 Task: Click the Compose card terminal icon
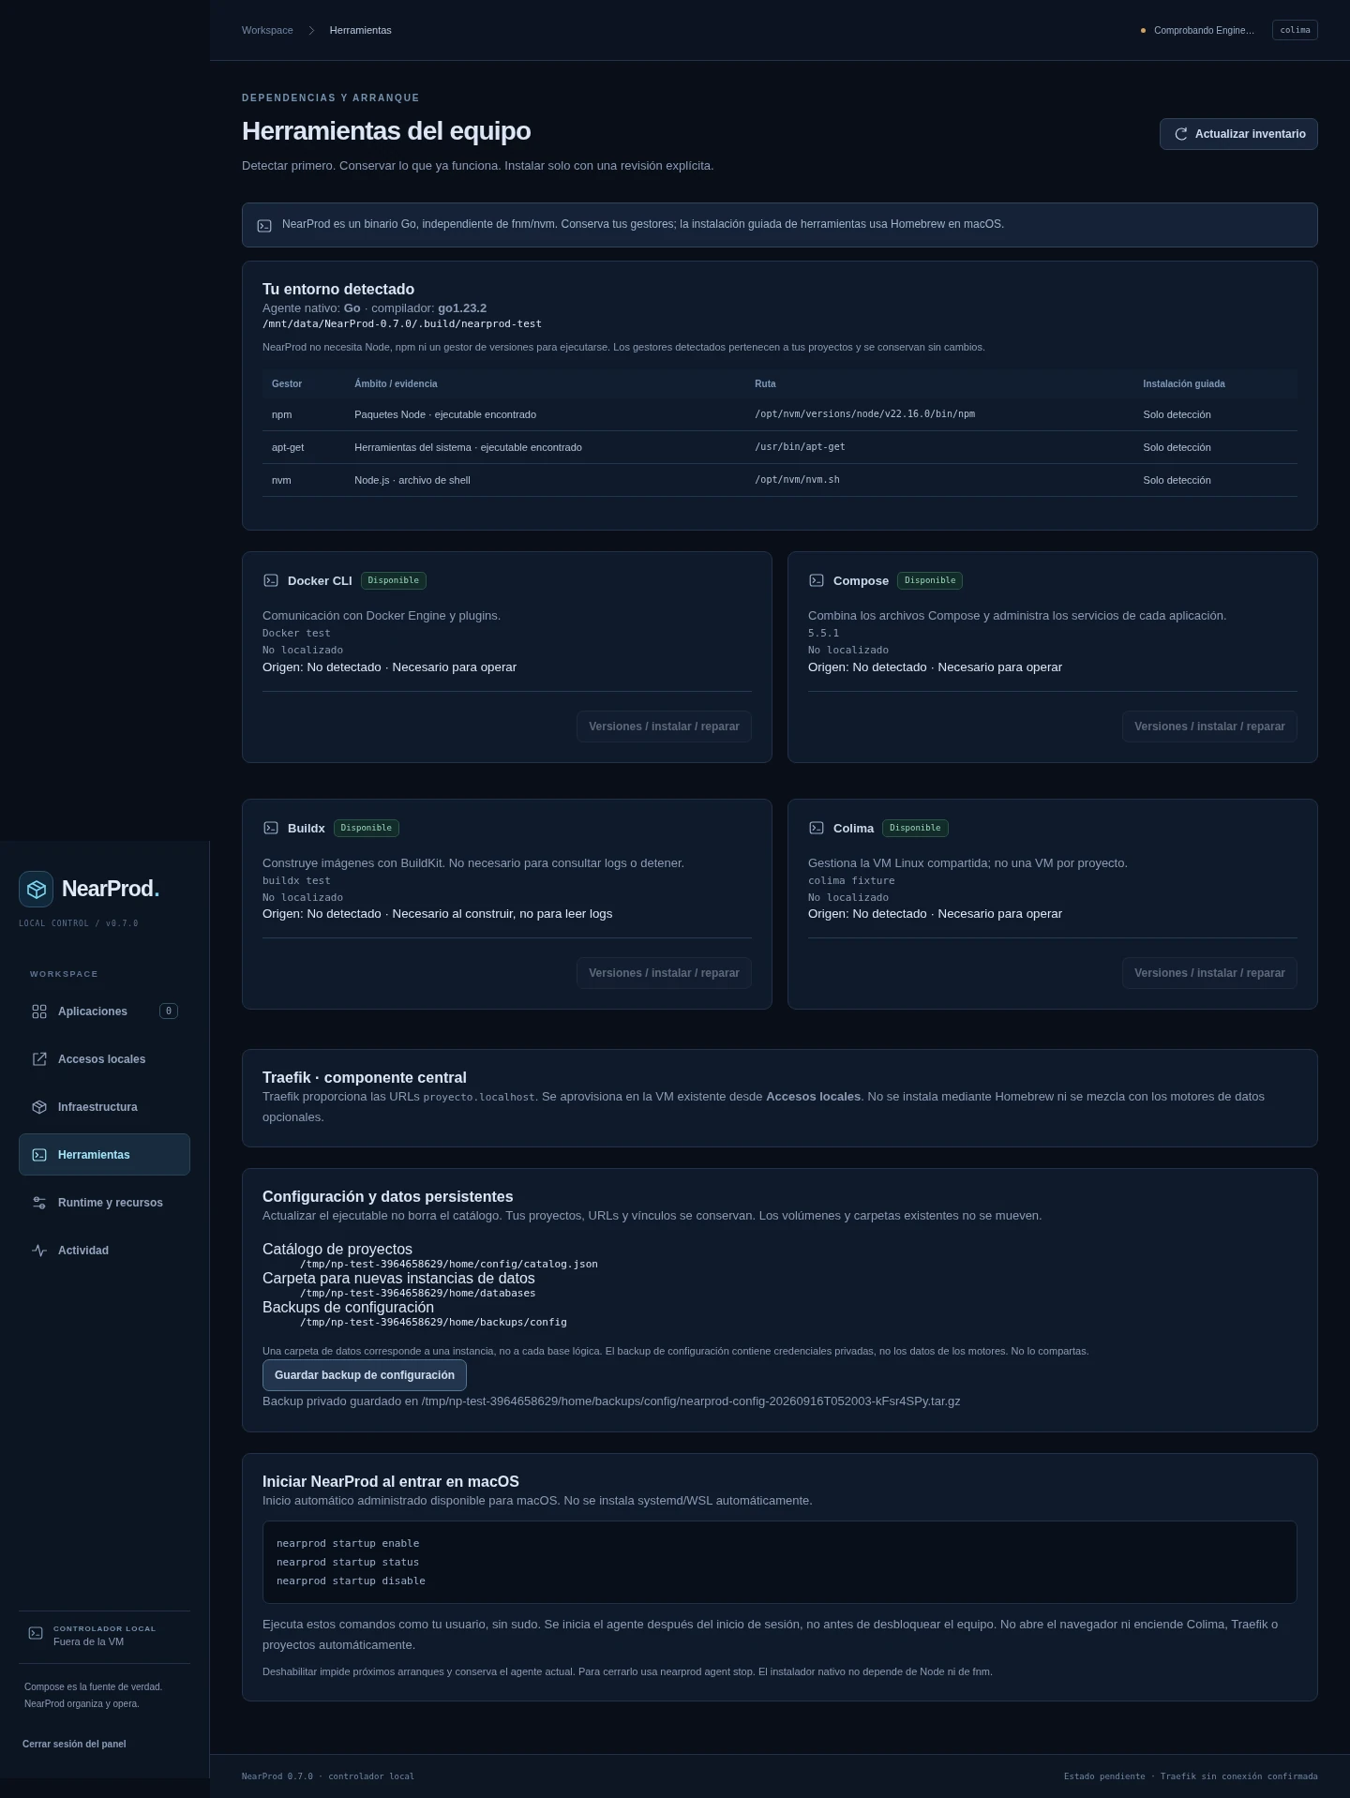[817, 580]
